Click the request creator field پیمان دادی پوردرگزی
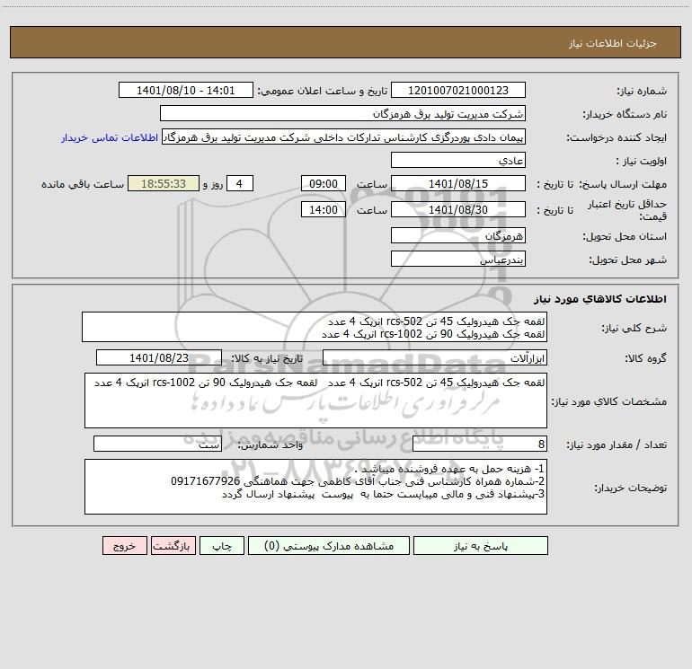Screen dimensions: 692x669 (x=344, y=137)
